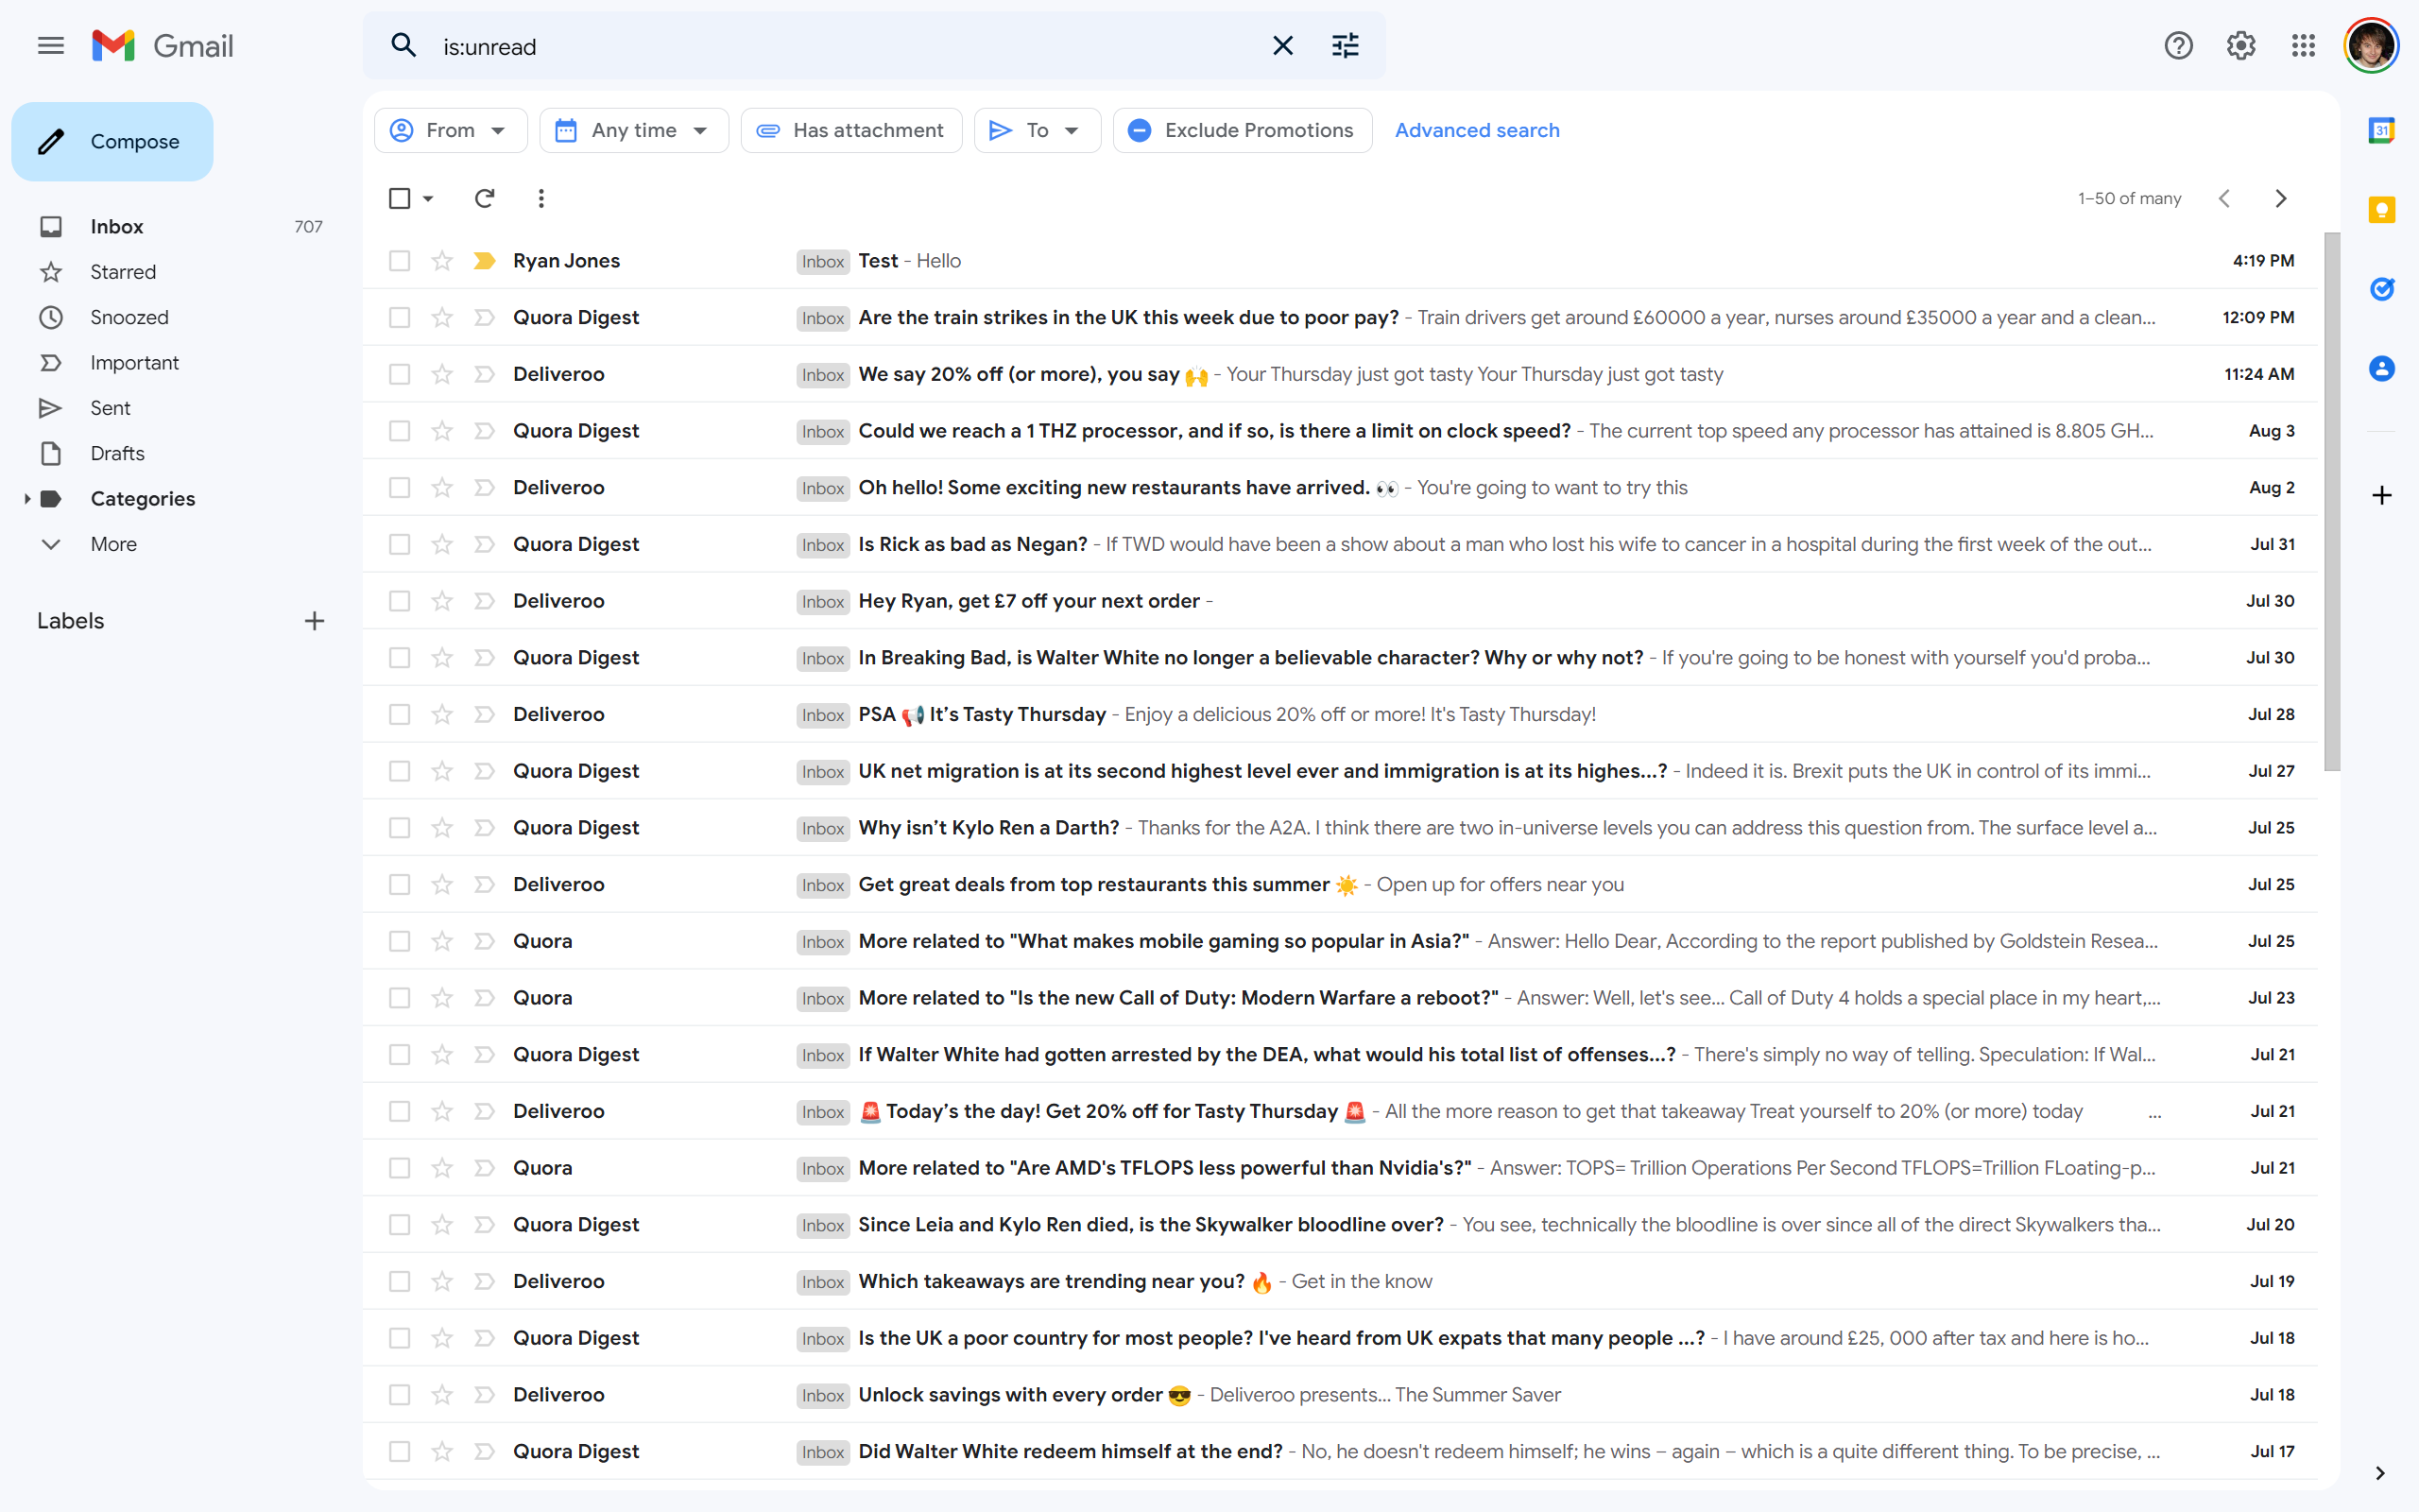This screenshot has width=2419, height=1512.
Task: Open the main menu hamburger icon
Action: click(x=50, y=46)
